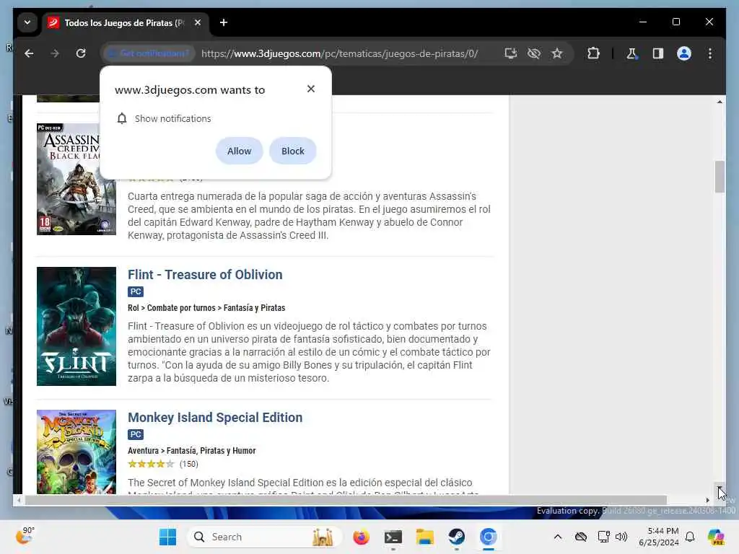Click 'Aventura > Fantasía, Piratas y Humor' text
The image size is (739, 554).
coord(192,450)
